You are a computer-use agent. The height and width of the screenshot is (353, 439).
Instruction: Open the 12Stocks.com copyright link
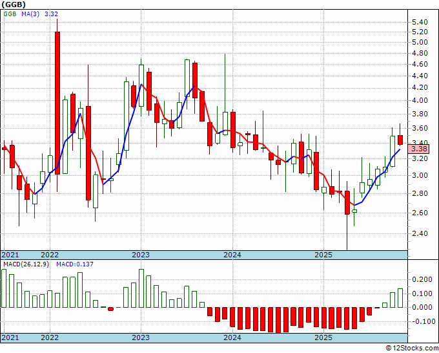[x=412, y=348]
